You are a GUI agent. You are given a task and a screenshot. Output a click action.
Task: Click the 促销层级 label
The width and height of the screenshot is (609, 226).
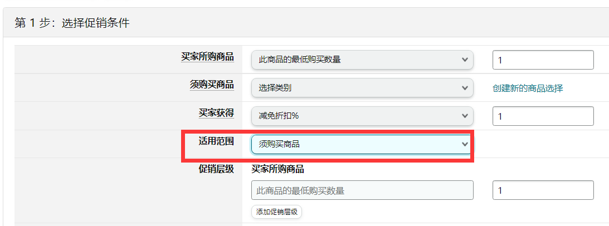point(216,169)
